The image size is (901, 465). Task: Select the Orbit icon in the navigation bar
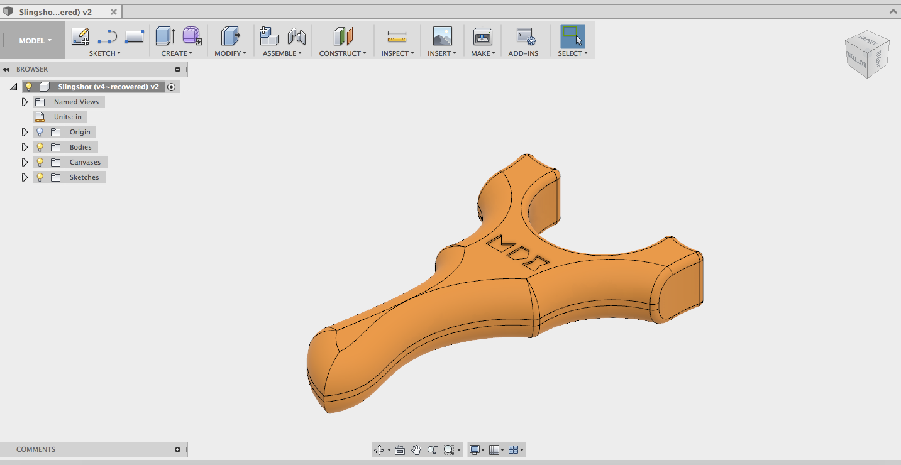click(x=379, y=449)
